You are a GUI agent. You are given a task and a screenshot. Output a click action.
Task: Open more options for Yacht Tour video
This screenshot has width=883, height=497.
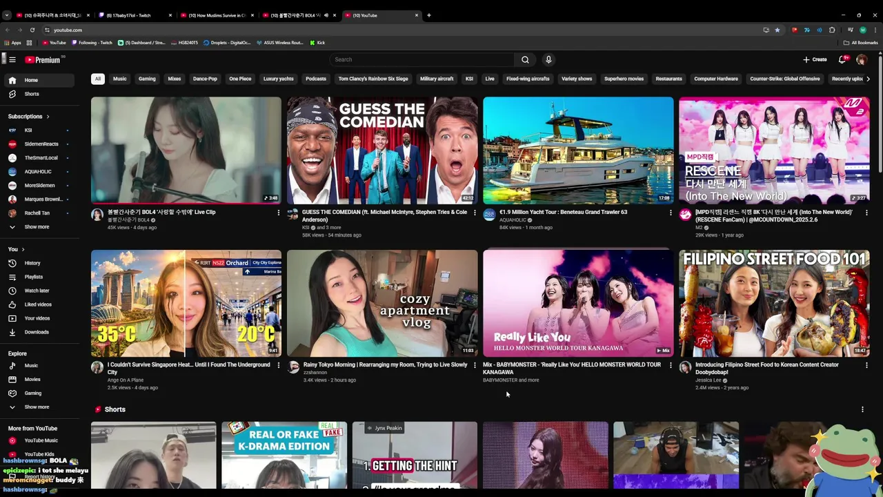point(671,213)
